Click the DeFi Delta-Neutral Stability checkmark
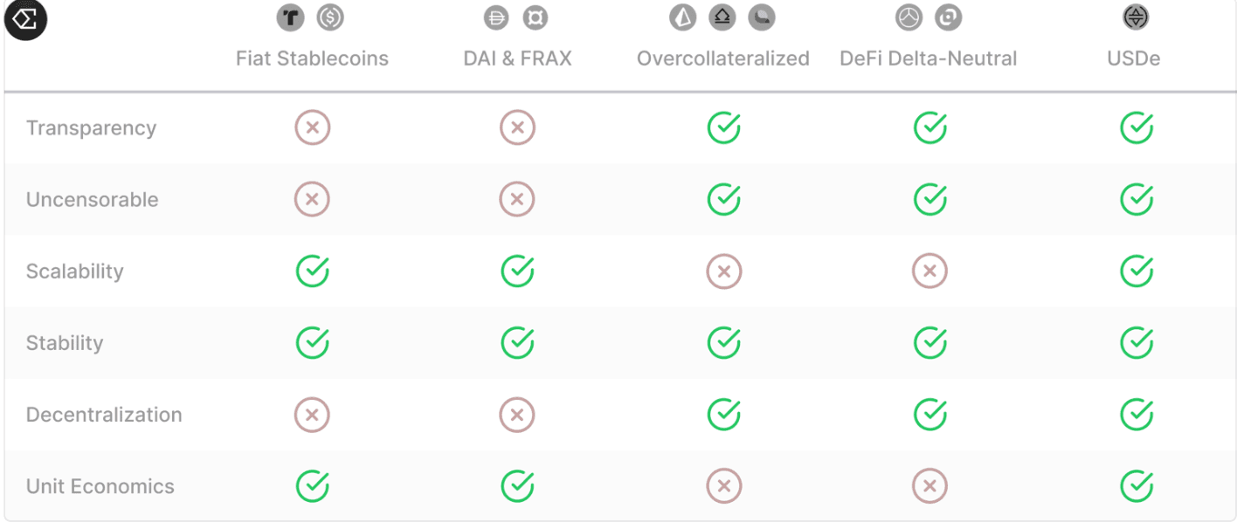Image resolution: width=1237 pixels, height=522 pixels. (x=930, y=343)
